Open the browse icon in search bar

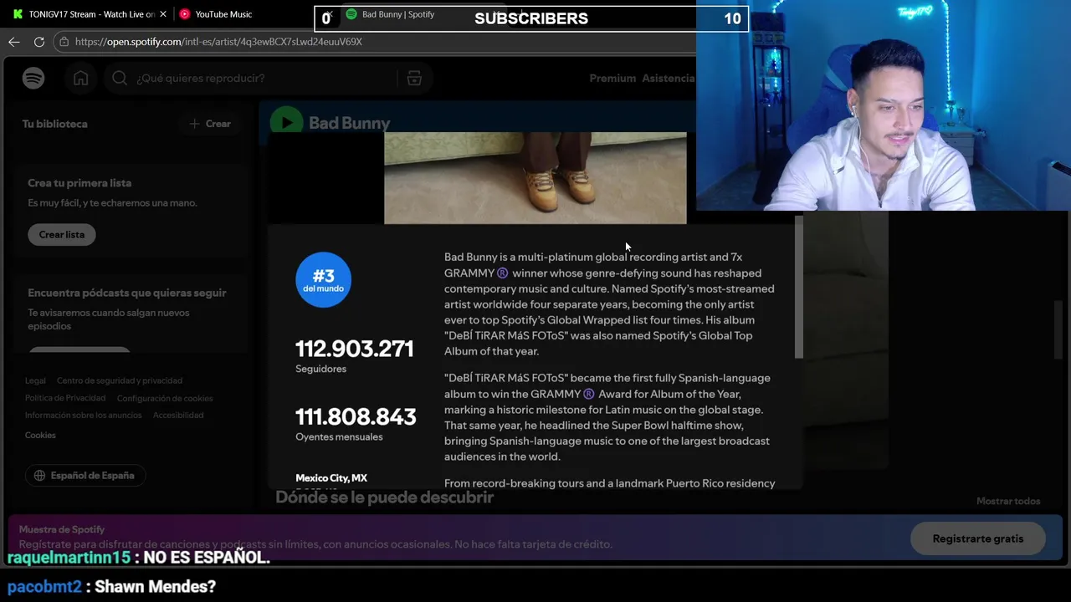pyautogui.click(x=414, y=78)
